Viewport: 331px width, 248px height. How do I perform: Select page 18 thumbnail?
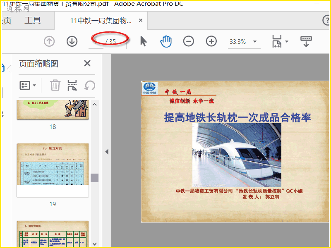[53, 110]
